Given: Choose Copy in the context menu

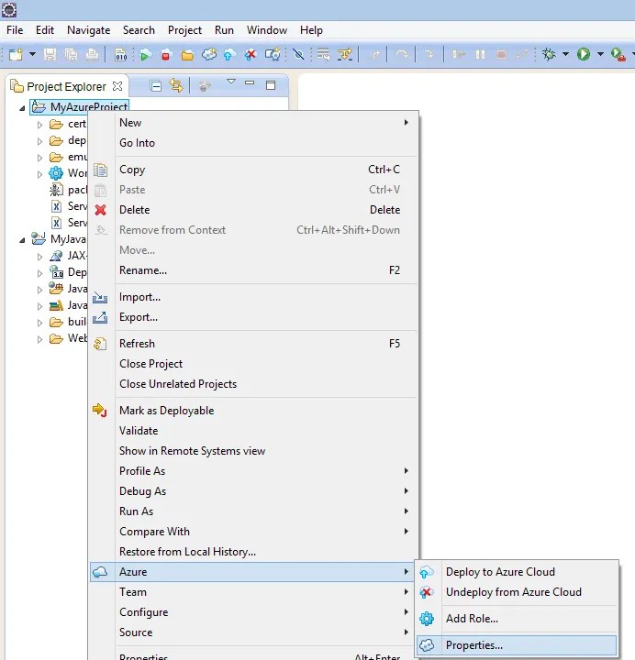Looking at the screenshot, I should (254, 170).
